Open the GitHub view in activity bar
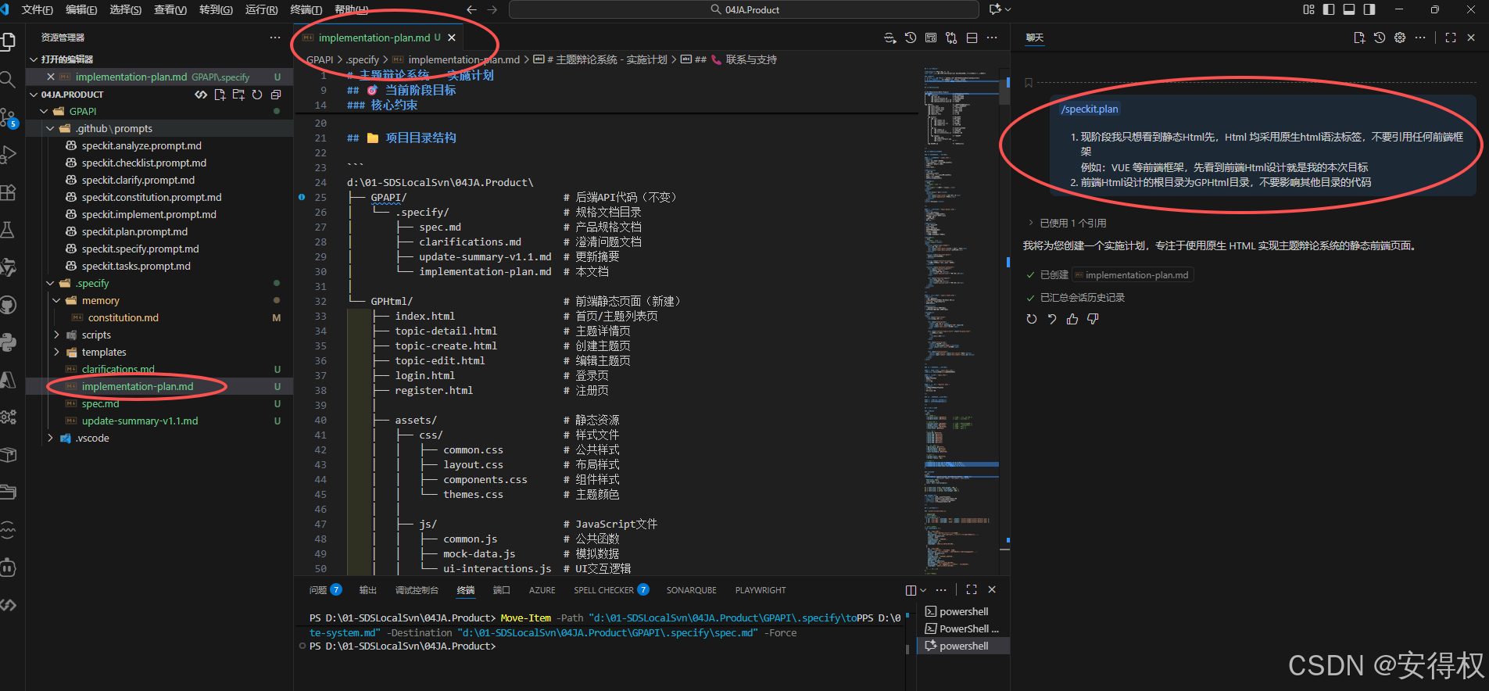 pyautogui.click(x=8, y=305)
